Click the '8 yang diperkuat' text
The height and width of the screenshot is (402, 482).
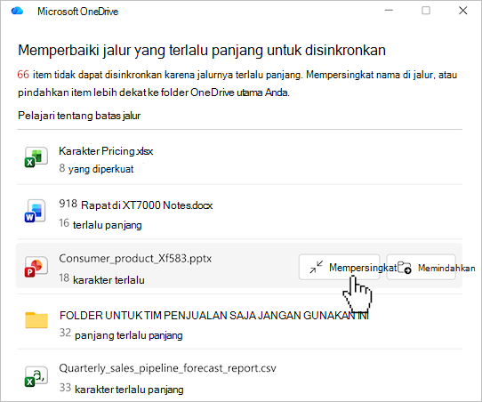96,169
